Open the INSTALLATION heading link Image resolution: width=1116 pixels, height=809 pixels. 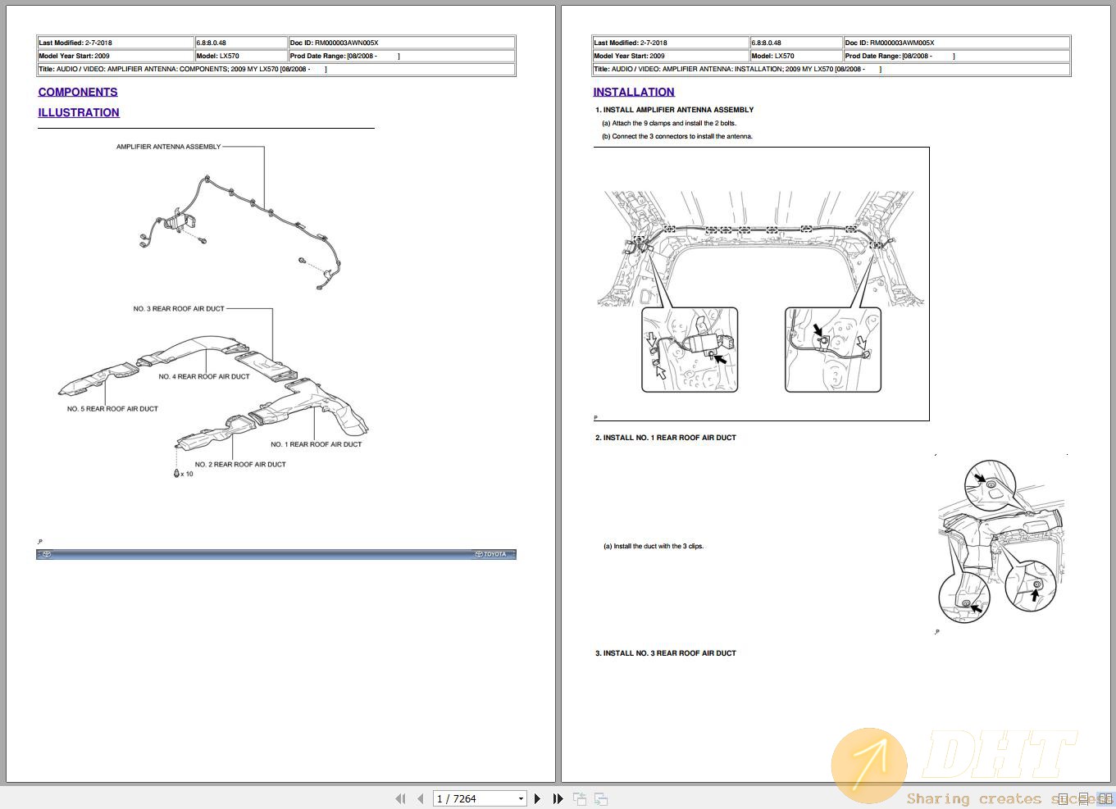(x=634, y=92)
